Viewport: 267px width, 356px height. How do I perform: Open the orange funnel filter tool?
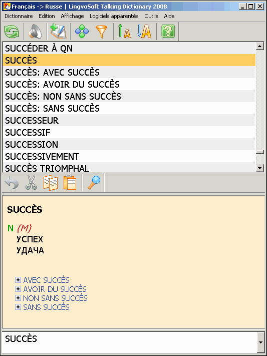tap(101, 32)
